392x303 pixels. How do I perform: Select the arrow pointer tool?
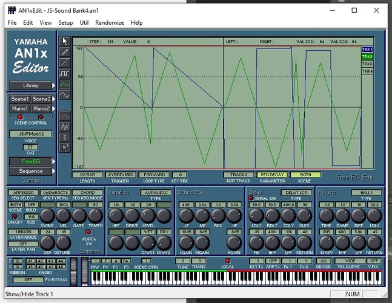coord(65,42)
